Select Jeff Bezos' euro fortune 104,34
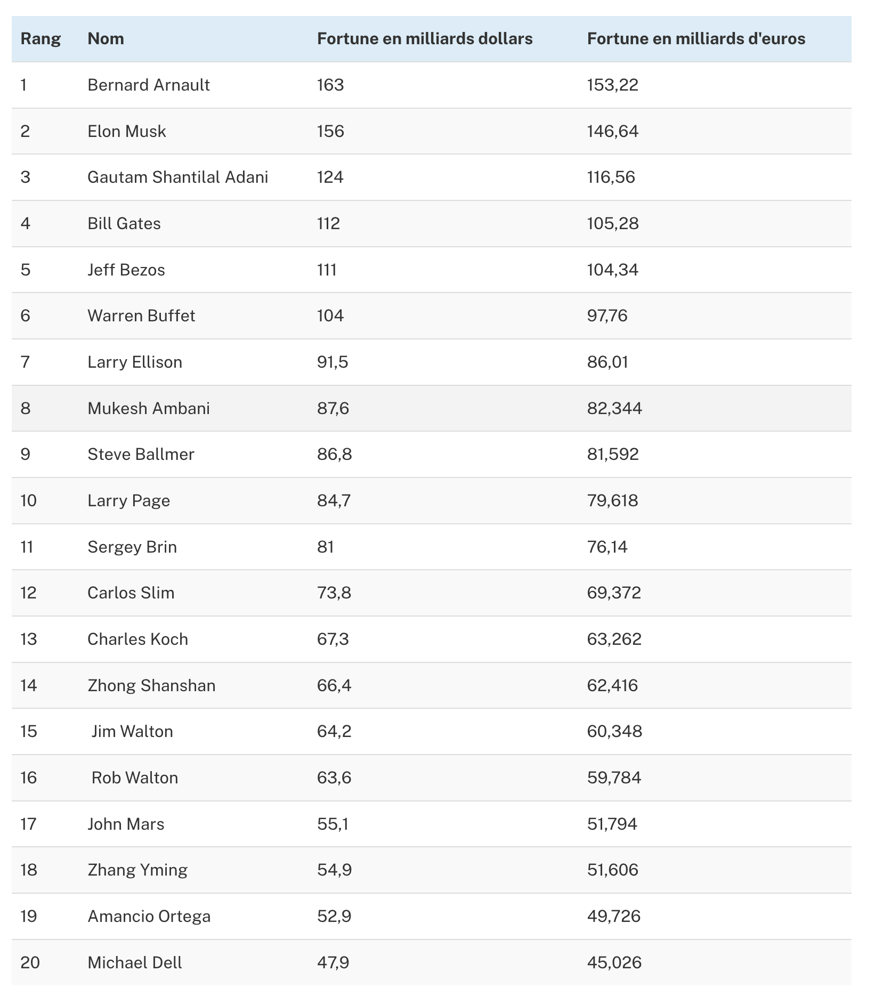The width and height of the screenshot is (875, 1004). click(x=612, y=270)
